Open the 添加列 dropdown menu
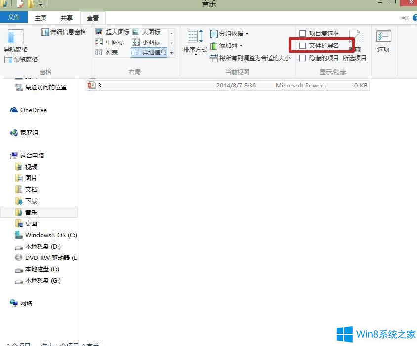The image size is (417, 346). point(226,45)
